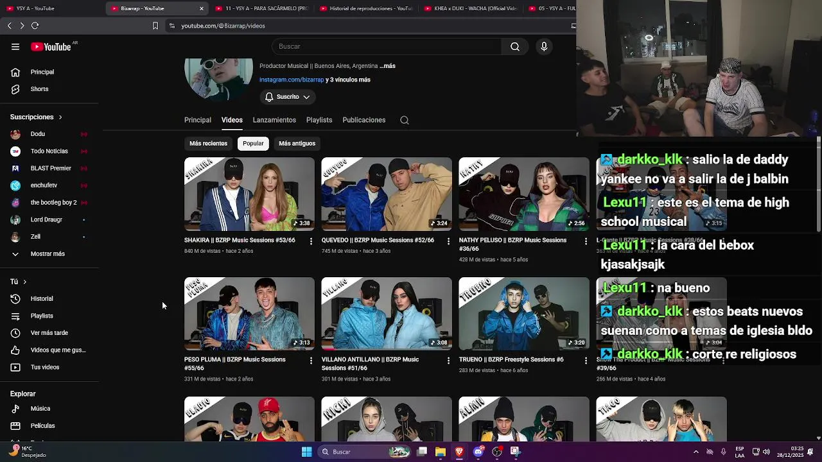Play SHAKIRA BZRP Music Sessions thumbnail
The image size is (822, 462).
pyautogui.click(x=249, y=194)
